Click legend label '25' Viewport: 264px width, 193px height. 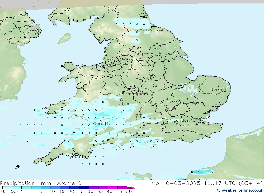click(81, 191)
